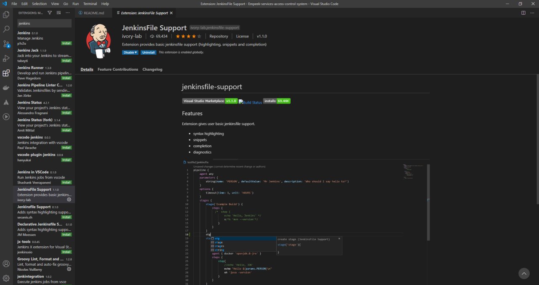This screenshot has height=285, width=539.
Task: Install the vscode-jenkins extension
Action: tap(67, 148)
